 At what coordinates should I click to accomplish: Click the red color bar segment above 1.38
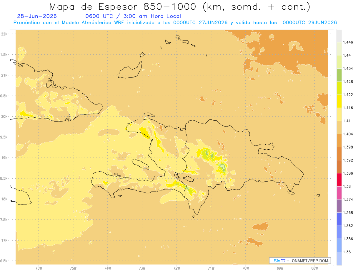(339, 180)
